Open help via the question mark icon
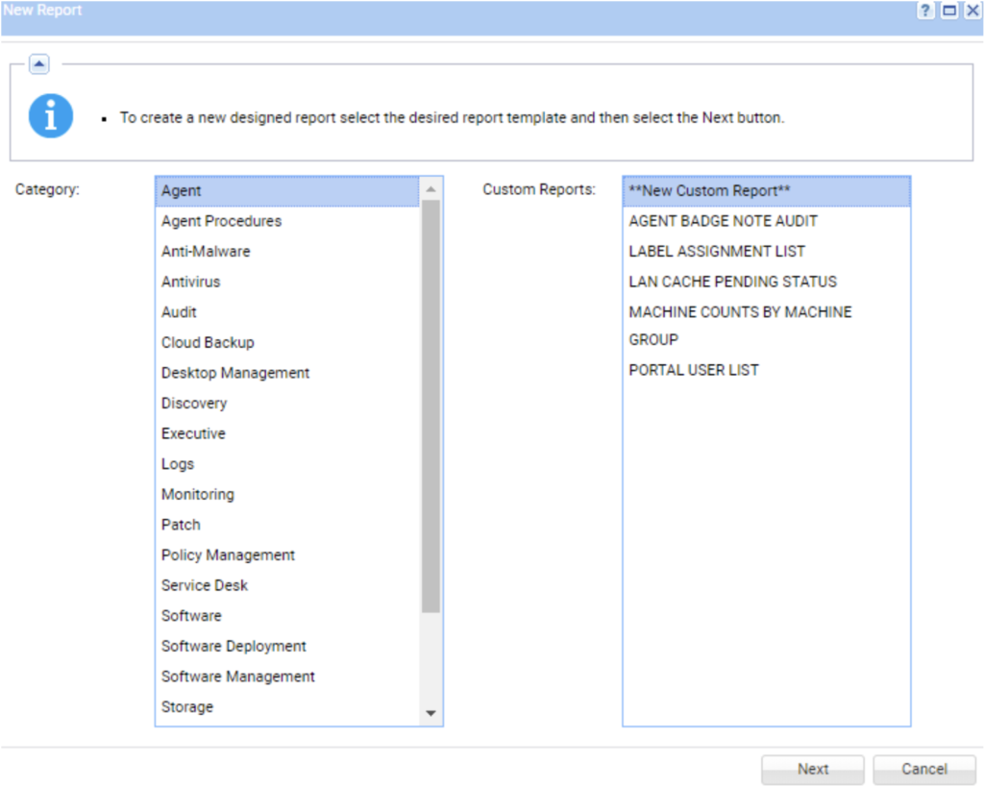The height and width of the screenshot is (787, 984). pyautogui.click(x=926, y=11)
